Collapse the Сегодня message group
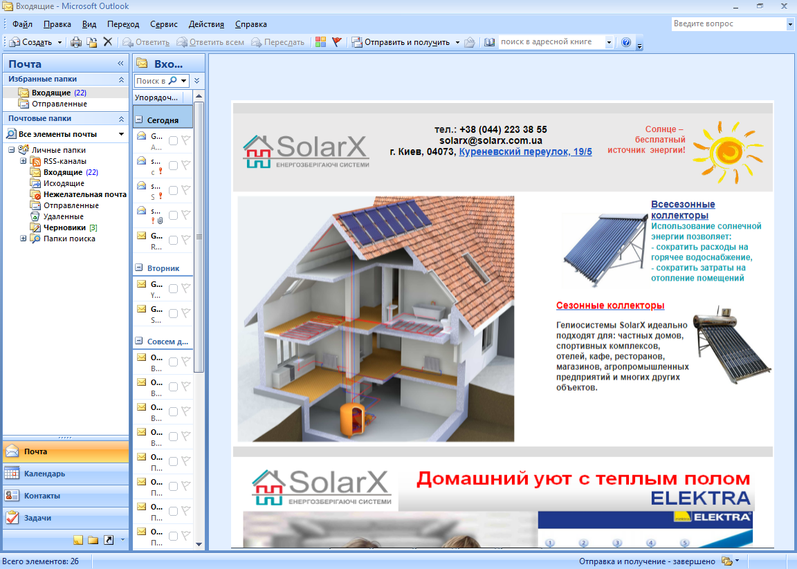The height and width of the screenshot is (569, 797). tap(139, 120)
